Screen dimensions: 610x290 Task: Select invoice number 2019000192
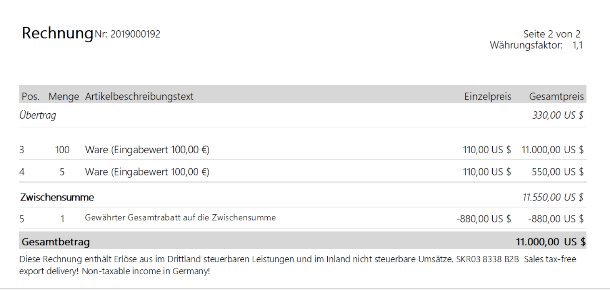[x=135, y=34]
